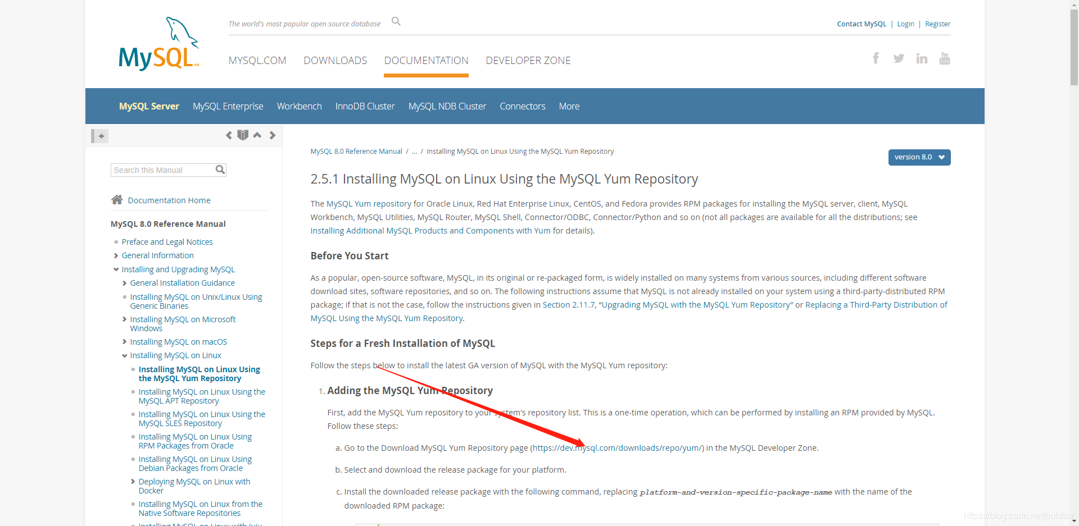This screenshot has height=526, width=1079.
Task: Open the site search magnifier icon
Action: [x=396, y=21]
